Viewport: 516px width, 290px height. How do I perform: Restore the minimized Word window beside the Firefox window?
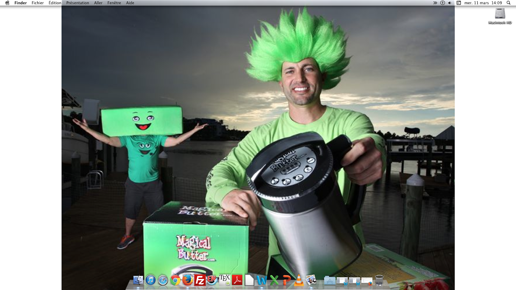point(354,281)
